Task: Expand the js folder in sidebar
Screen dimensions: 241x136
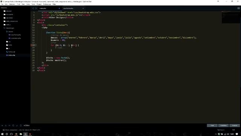Action: tap(8, 48)
